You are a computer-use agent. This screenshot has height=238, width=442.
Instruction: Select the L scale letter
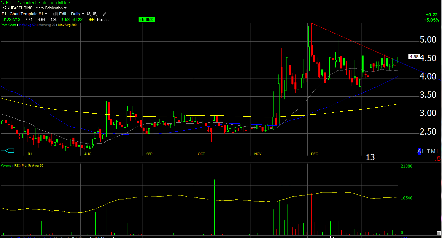click(424, 151)
